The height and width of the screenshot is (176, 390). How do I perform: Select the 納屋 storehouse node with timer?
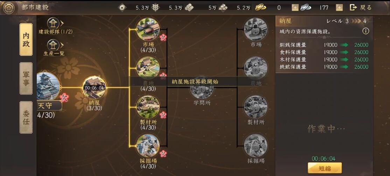(x=95, y=87)
